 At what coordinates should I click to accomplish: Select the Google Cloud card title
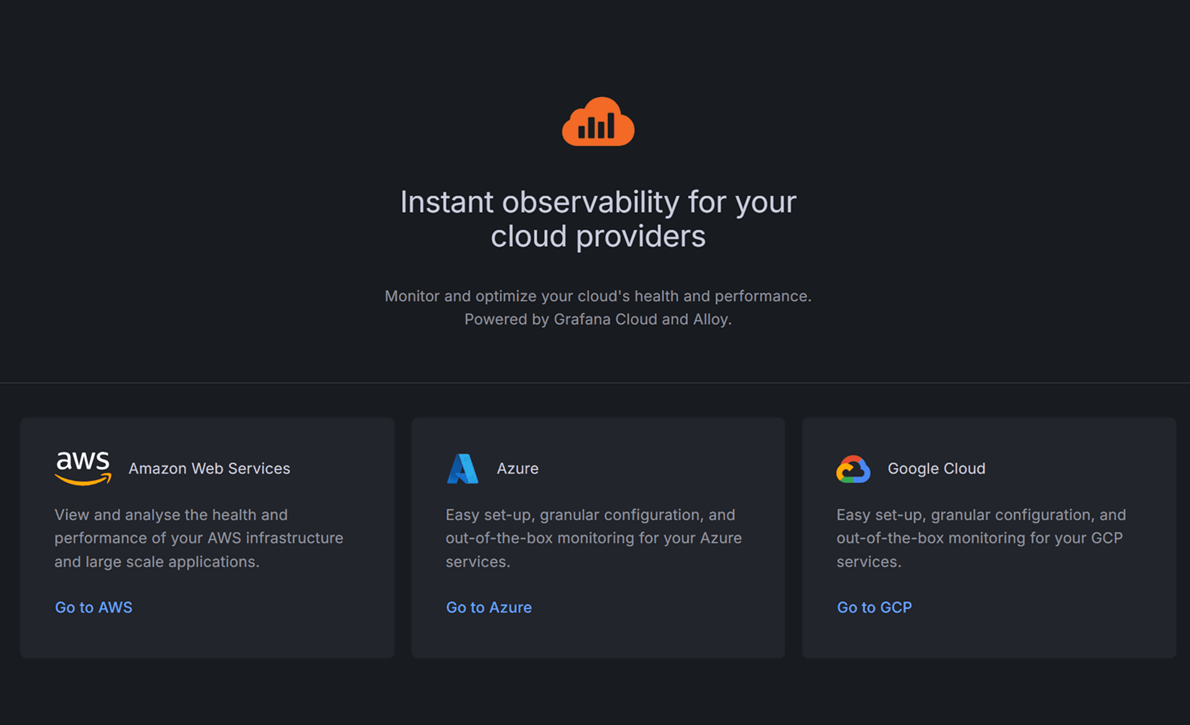click(937, 468)
